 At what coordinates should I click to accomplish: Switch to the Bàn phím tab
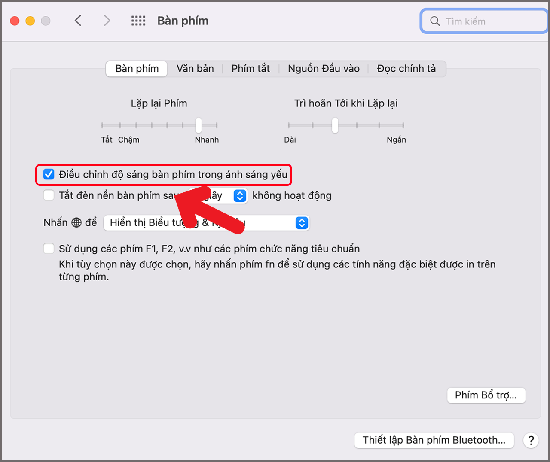[x=137, y=69]
